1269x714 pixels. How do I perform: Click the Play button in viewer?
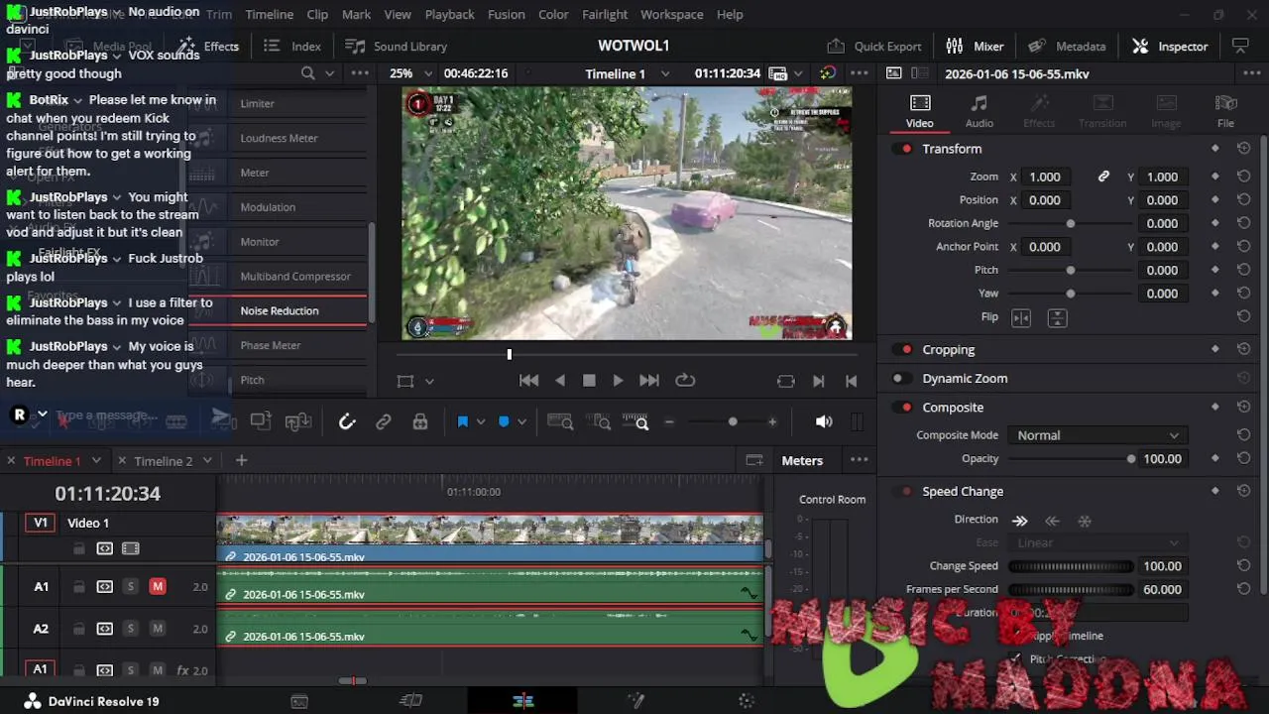point(618,380)
